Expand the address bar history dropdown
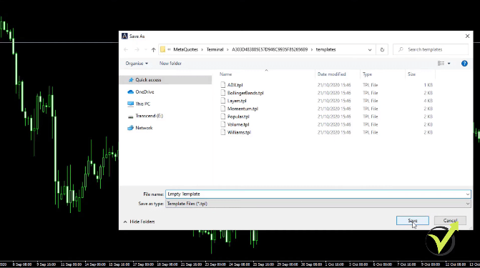 click(x=370, y=49)
